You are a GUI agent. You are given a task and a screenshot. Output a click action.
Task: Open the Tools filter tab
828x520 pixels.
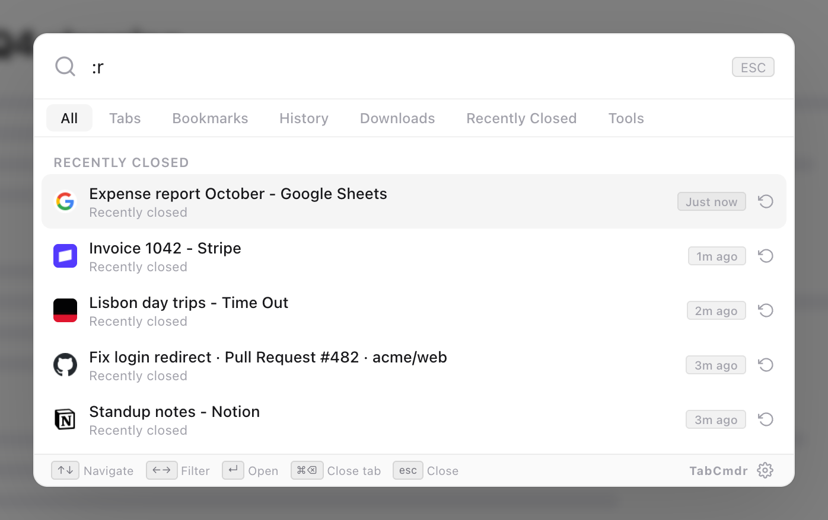pyautogui.click(x=626, y=118)
